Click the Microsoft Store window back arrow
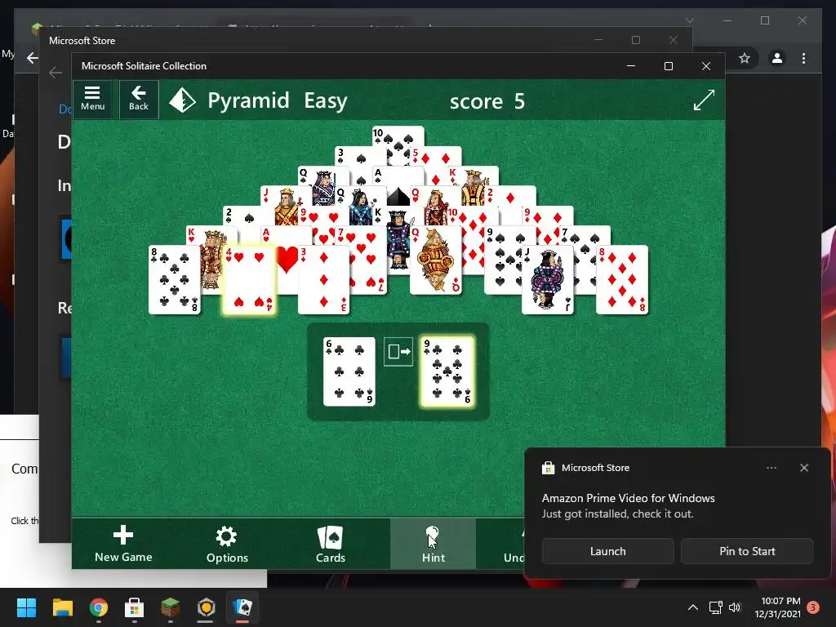The image size is (836, 627). (56, 73)
